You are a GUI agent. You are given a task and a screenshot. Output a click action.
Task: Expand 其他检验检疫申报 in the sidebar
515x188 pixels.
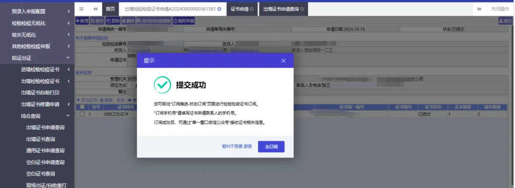(x=37, y=46)
